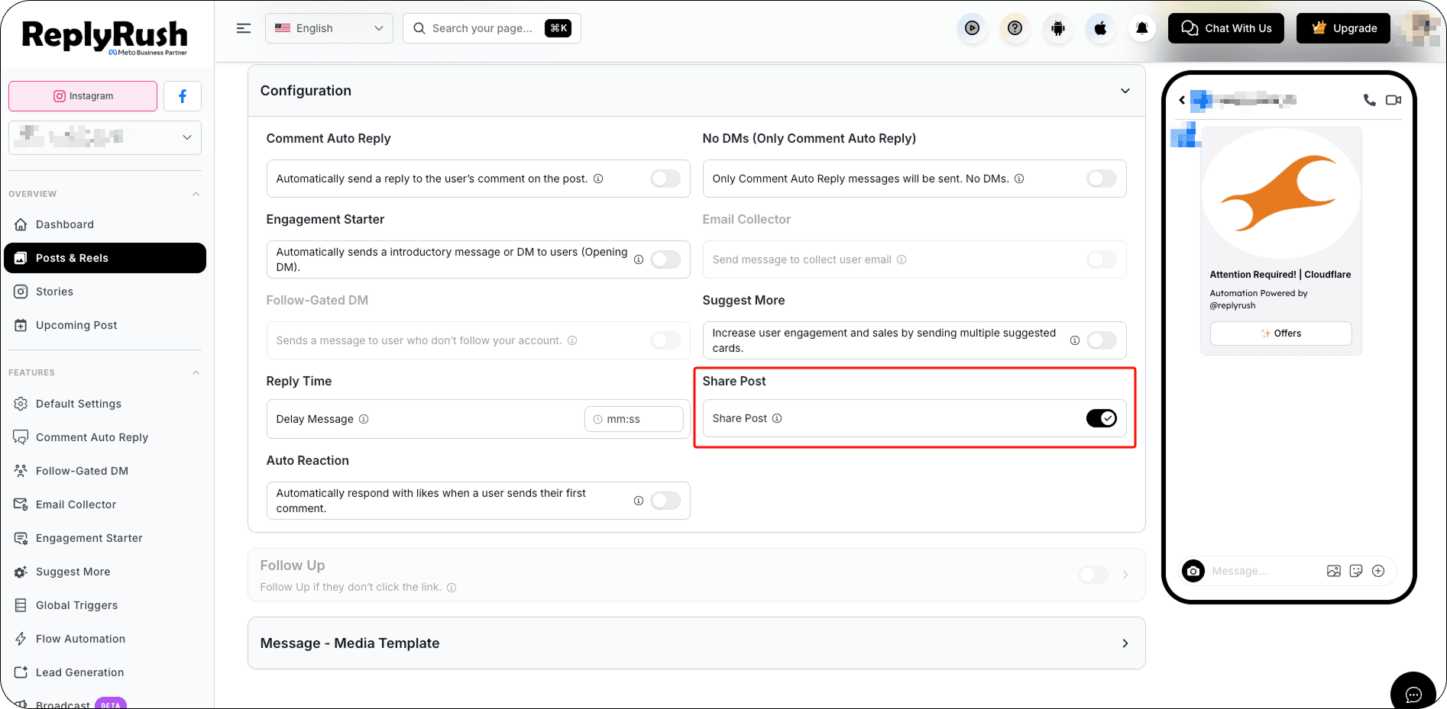Collapse the Configuration section chevron
The width and height of the screenshot is (1447, 709).
click(1125, 91)
